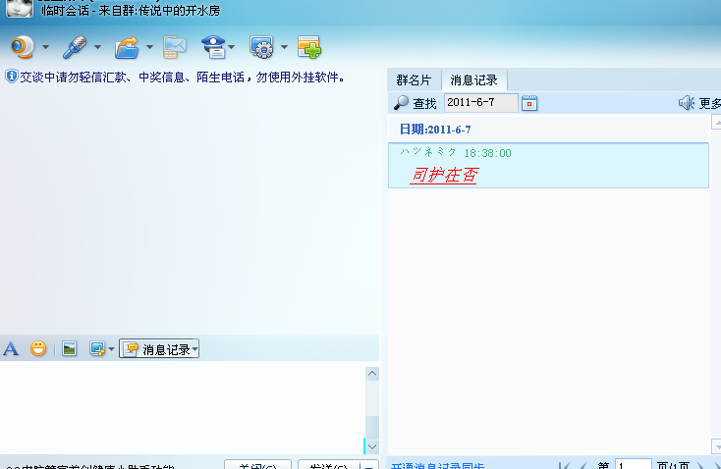Open the calendar date picker icon
The height and width of the screenshot is (469, 721).
(x=529, y=103)
